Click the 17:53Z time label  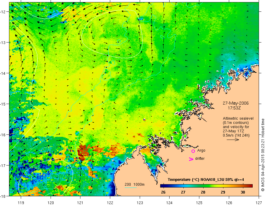(234, 108)
